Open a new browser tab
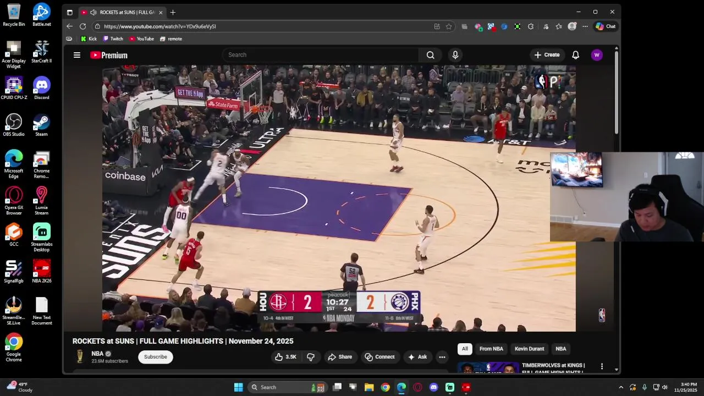 [173, 12]
